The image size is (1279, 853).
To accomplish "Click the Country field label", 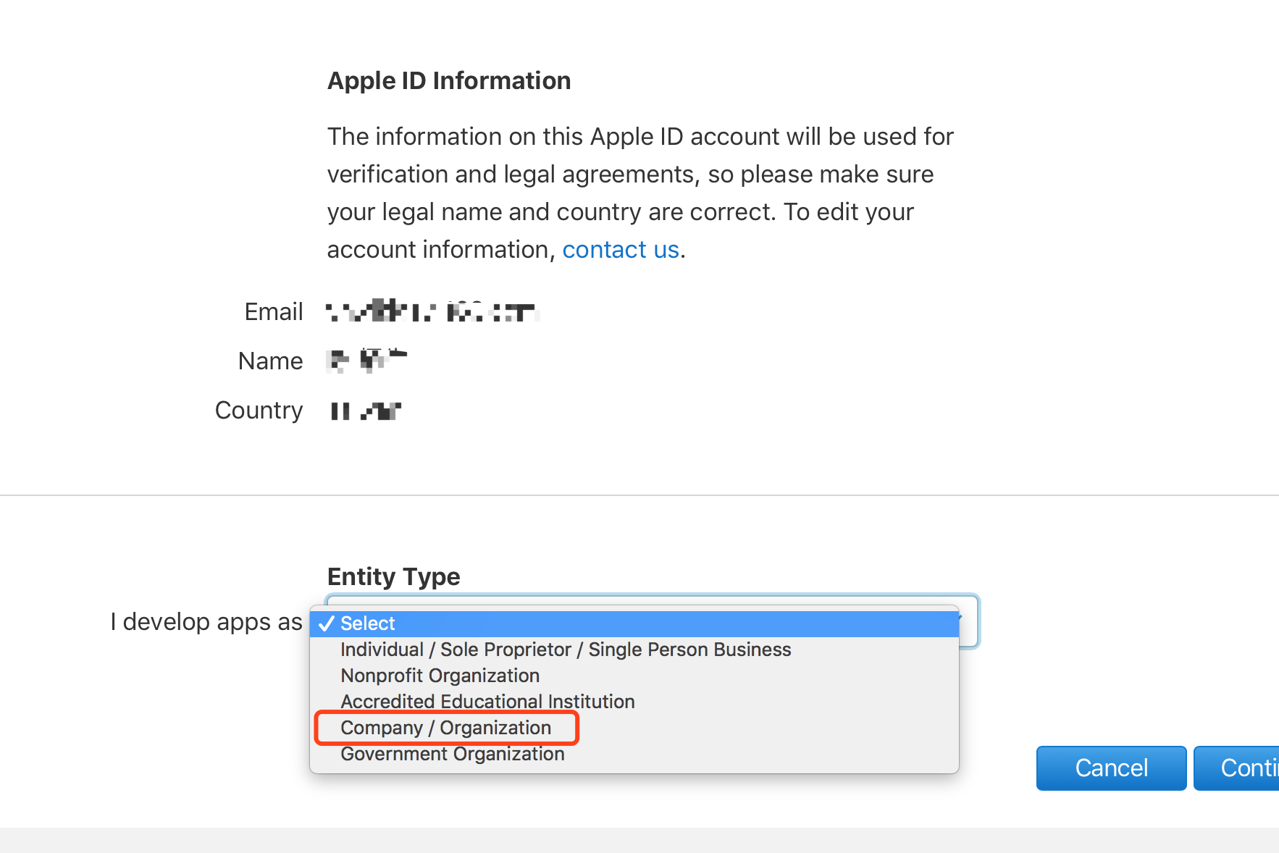I will [x=259, y=410].
